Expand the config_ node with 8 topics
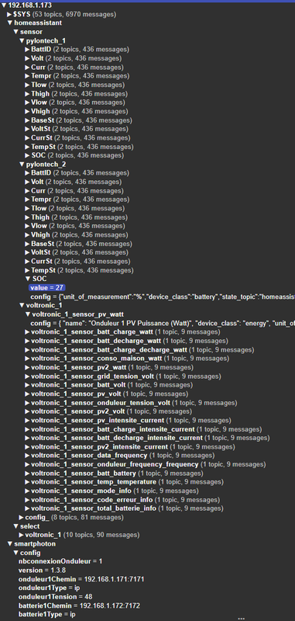295x621 pixels. click(x=22, y=517)
